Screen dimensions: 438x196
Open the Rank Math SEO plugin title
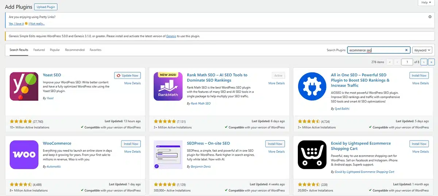217,77
